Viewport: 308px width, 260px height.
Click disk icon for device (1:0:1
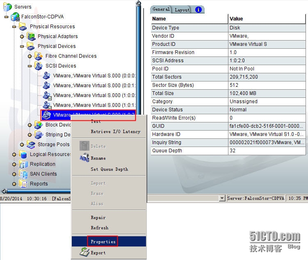47,105
